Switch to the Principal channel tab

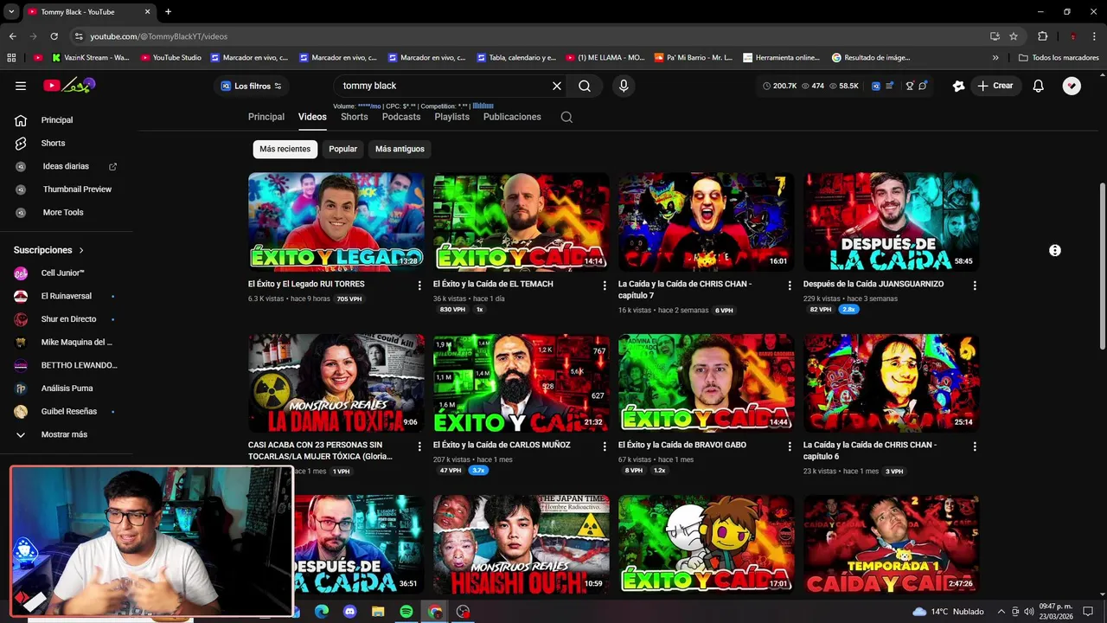pyautogui.click(x=266, y=117)
